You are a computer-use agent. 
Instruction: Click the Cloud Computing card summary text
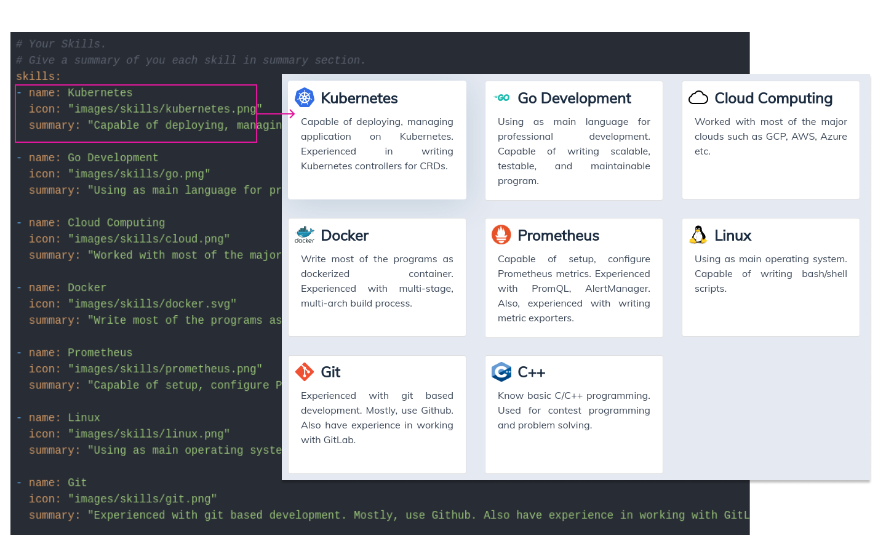pyautogui.click(x=770, y=137)
